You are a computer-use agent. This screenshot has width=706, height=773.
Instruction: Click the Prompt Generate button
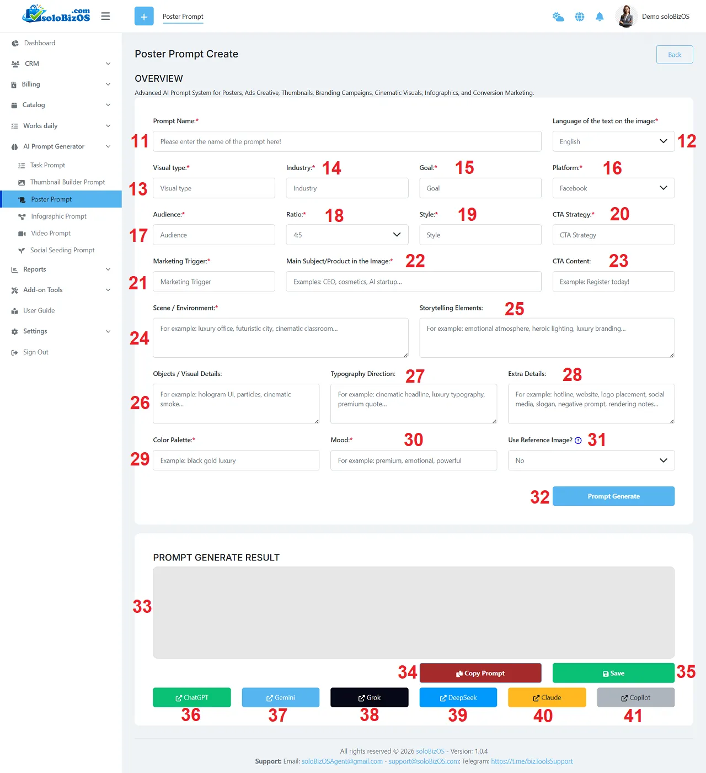[613, 496]
